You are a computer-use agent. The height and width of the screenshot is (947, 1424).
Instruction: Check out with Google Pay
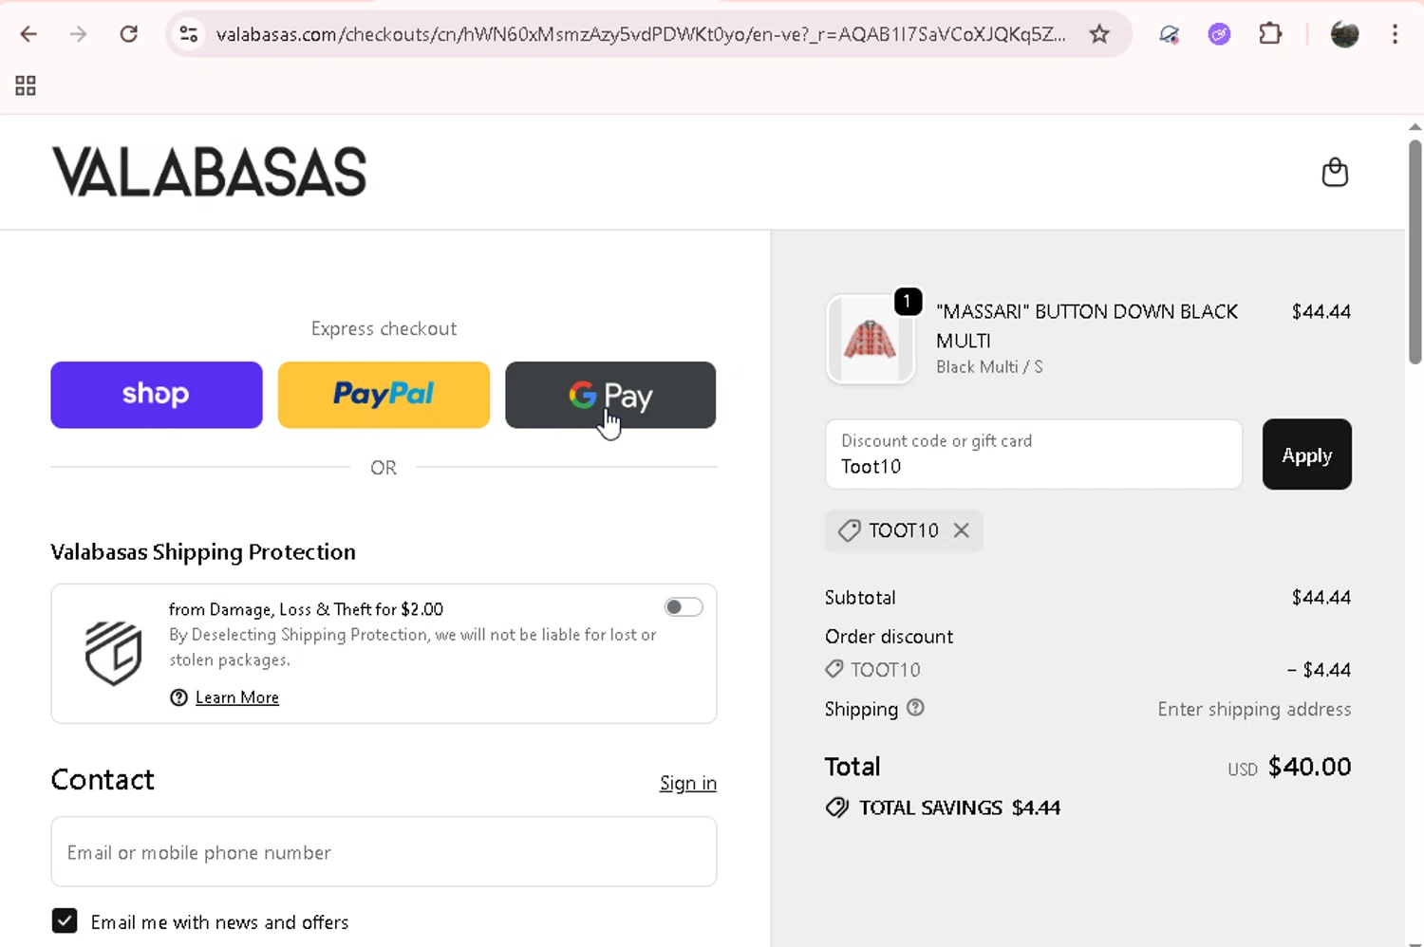[x=610, y=395]
